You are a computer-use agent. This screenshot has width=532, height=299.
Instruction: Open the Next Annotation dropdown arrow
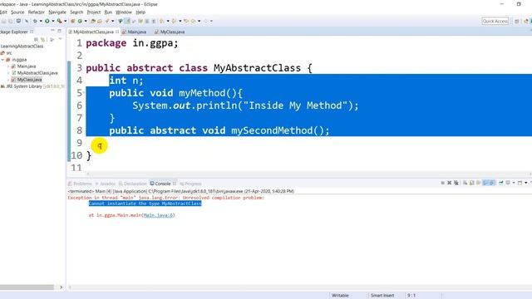tap(168, 21)
